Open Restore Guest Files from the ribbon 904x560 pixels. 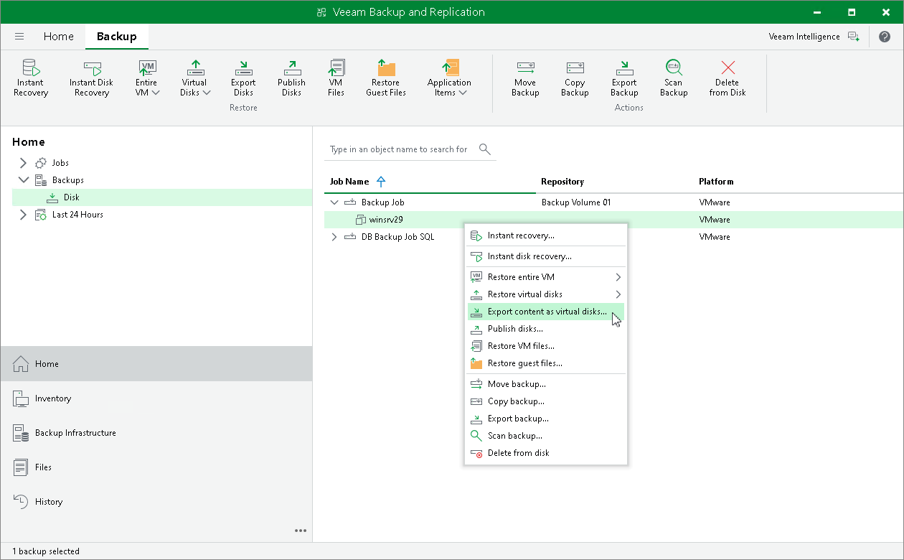(386, 78)
